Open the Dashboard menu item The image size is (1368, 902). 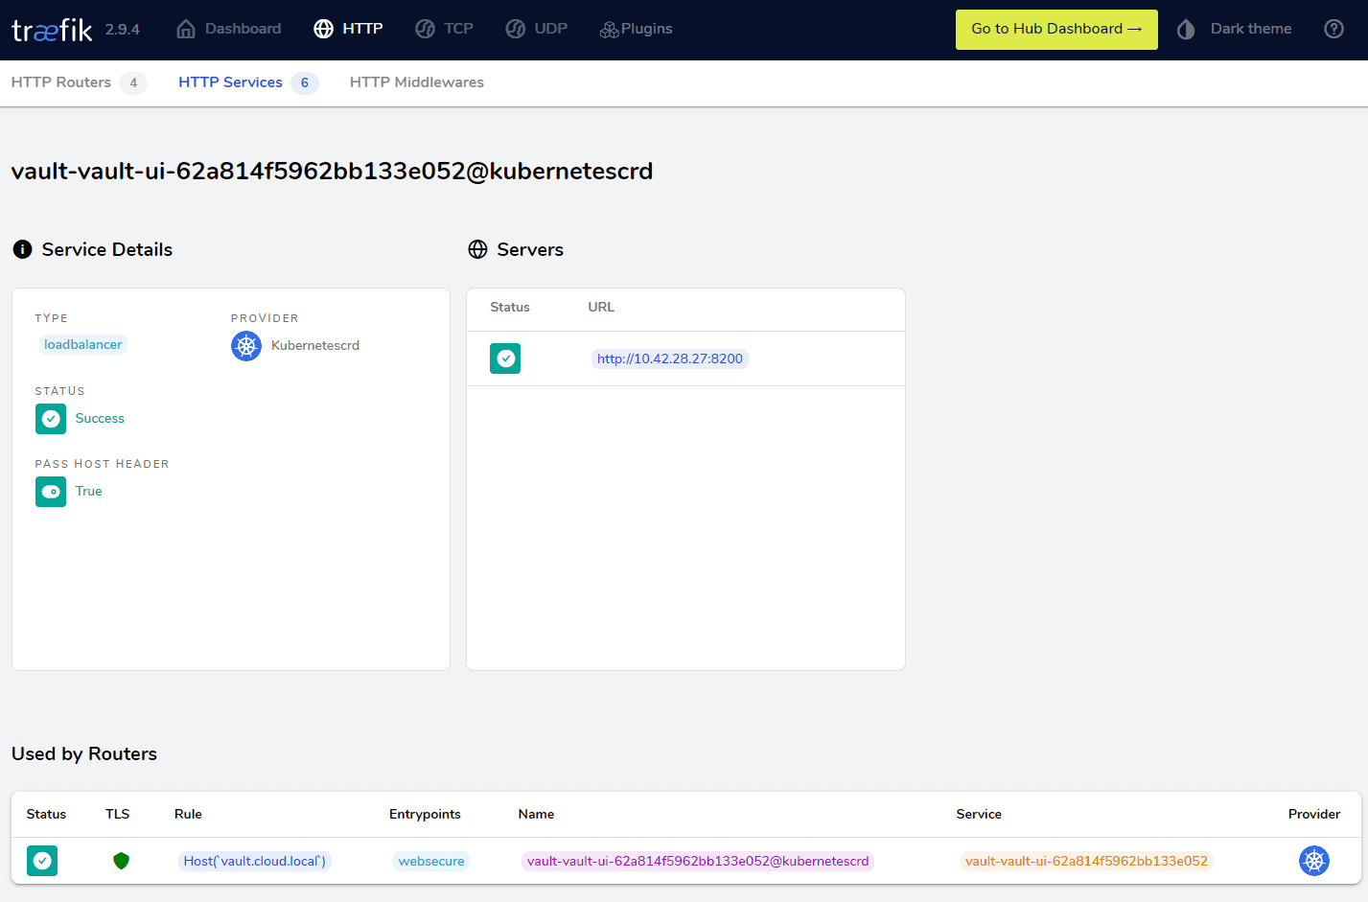pos(229,29)
